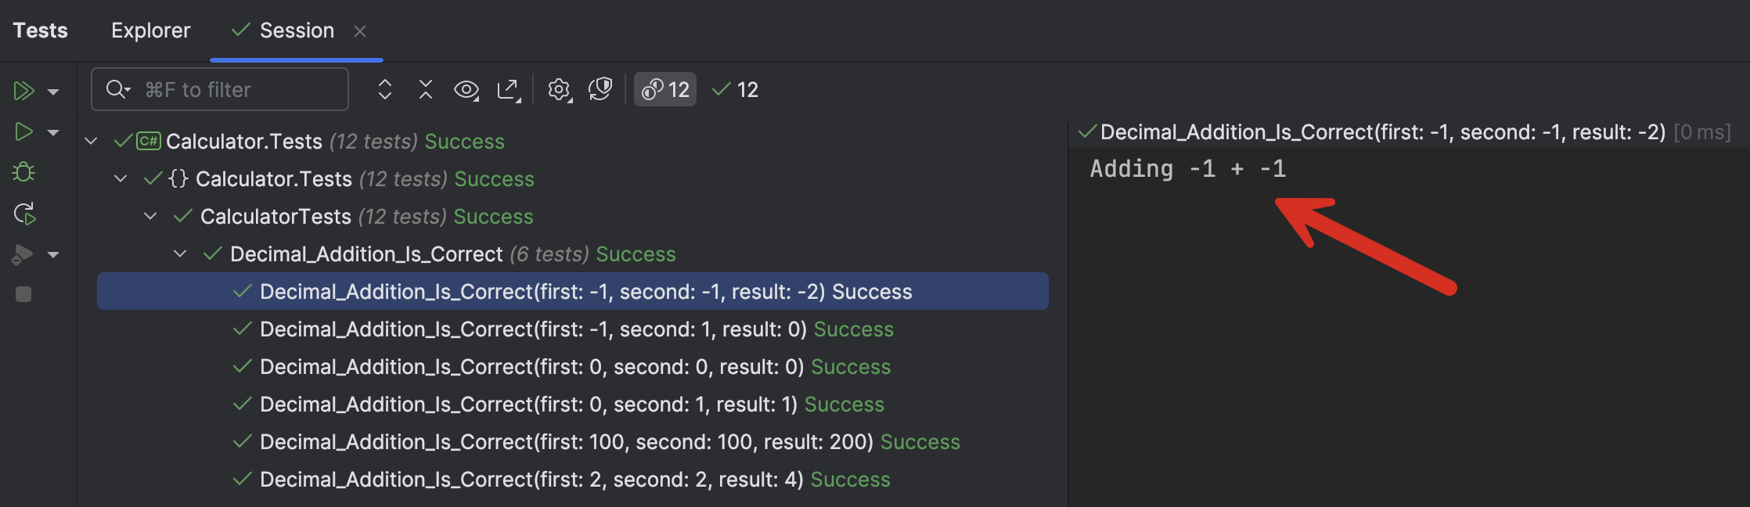This screenshot has height=507, width=1750.
Task: Switch to the Explorer tab
Action: pyautogui.click(x=150, y=31)
